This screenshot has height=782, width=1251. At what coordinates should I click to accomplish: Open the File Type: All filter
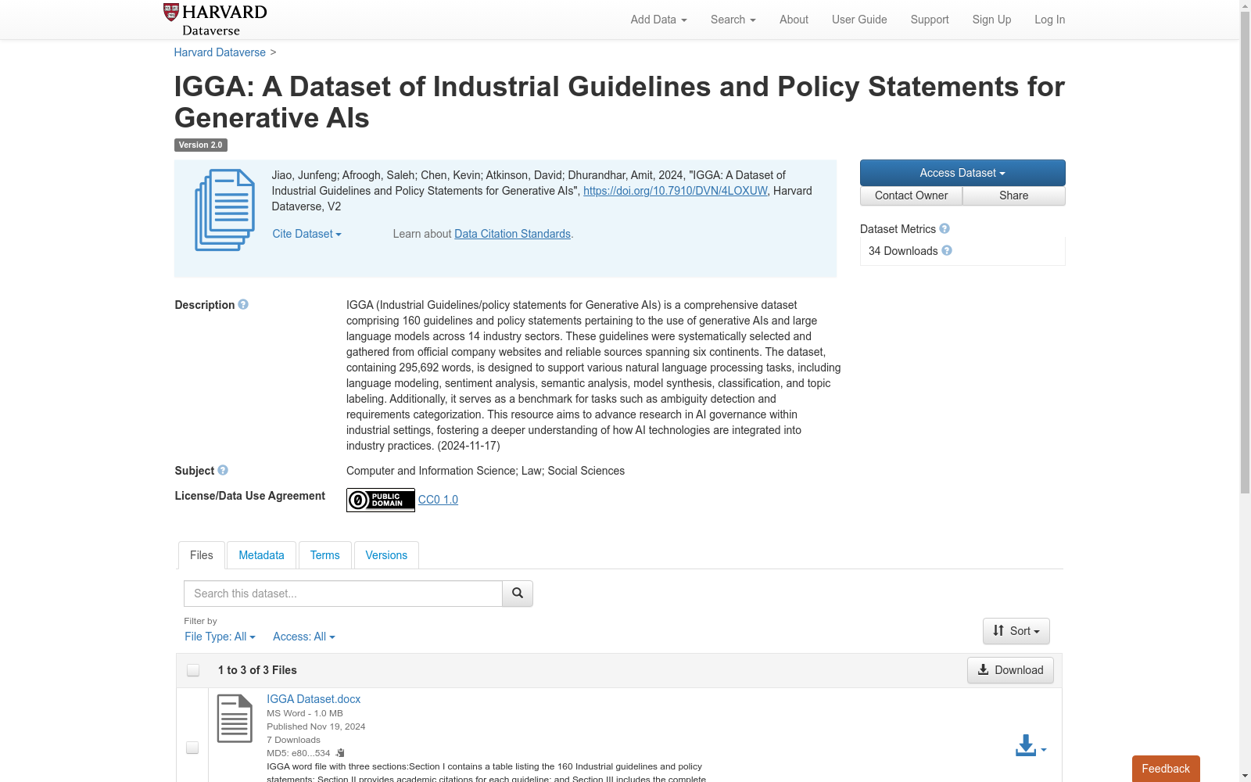pos(220,637)
